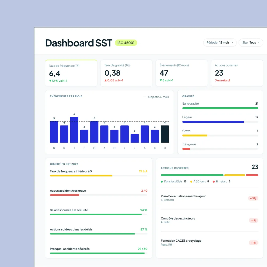
Task: Click the green down triangle beside 6 vs N-1
Action: point(161,80)
